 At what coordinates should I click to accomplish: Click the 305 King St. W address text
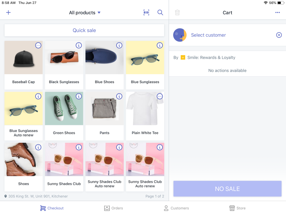coord(38,196)
